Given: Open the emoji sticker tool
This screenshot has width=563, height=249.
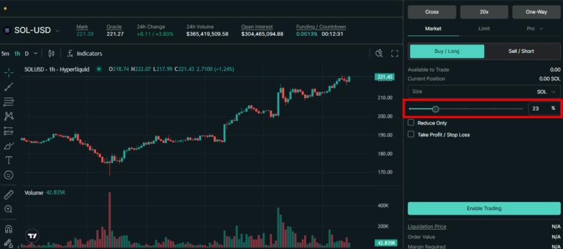Looking at the screenshot, I should point(9,175).
